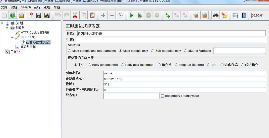
Task: Click the Shutdown test icon
Action: coord(157,15)
